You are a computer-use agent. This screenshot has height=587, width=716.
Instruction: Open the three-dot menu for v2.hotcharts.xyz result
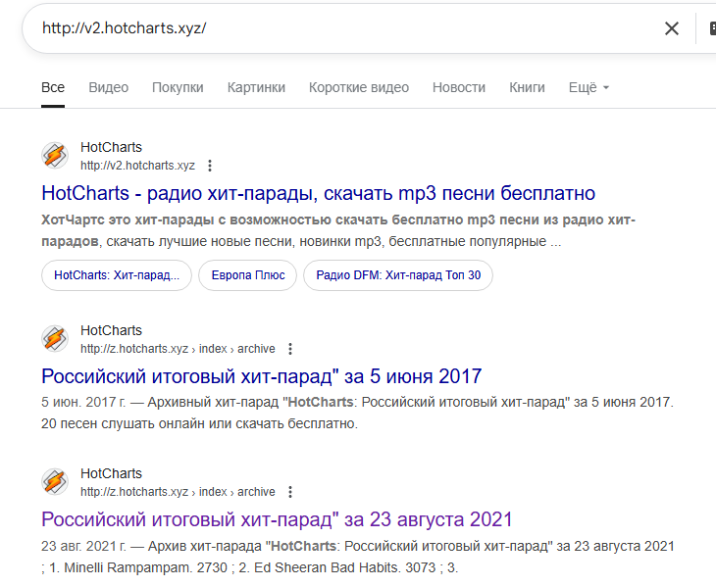210,166
